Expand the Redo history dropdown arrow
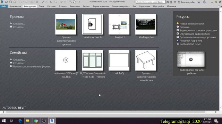Image resolution: width=222 pixels, height=124 pixels. point(29,2)
